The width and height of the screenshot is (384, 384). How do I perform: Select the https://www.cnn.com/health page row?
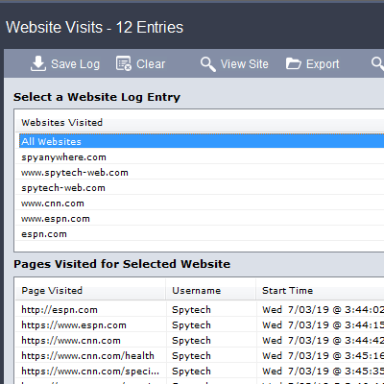click(200, 355)
